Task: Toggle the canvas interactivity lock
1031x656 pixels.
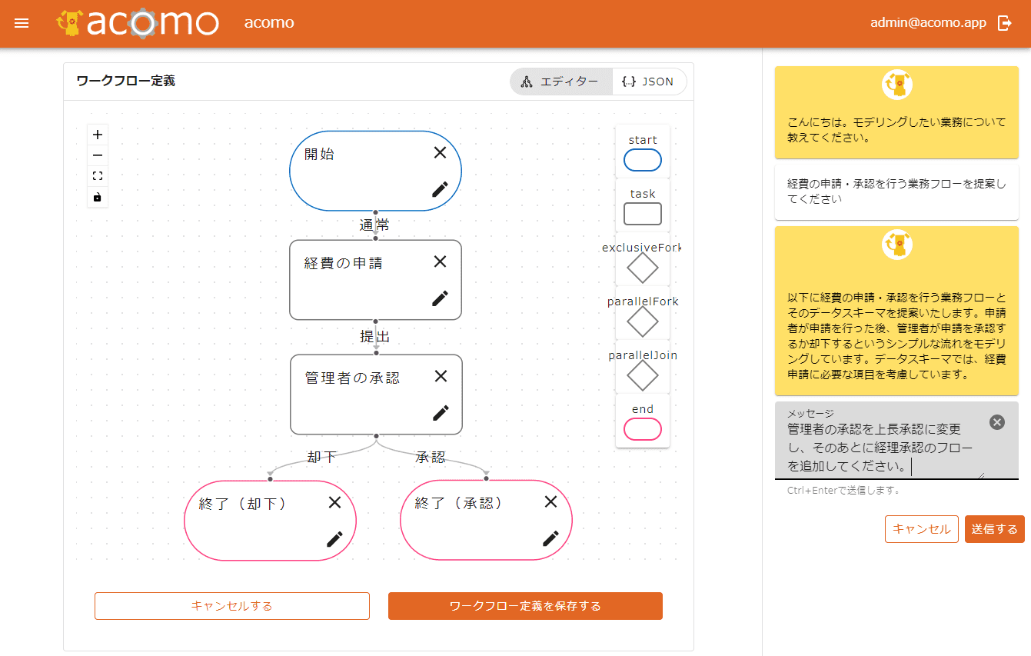Action: coord(98,198)
